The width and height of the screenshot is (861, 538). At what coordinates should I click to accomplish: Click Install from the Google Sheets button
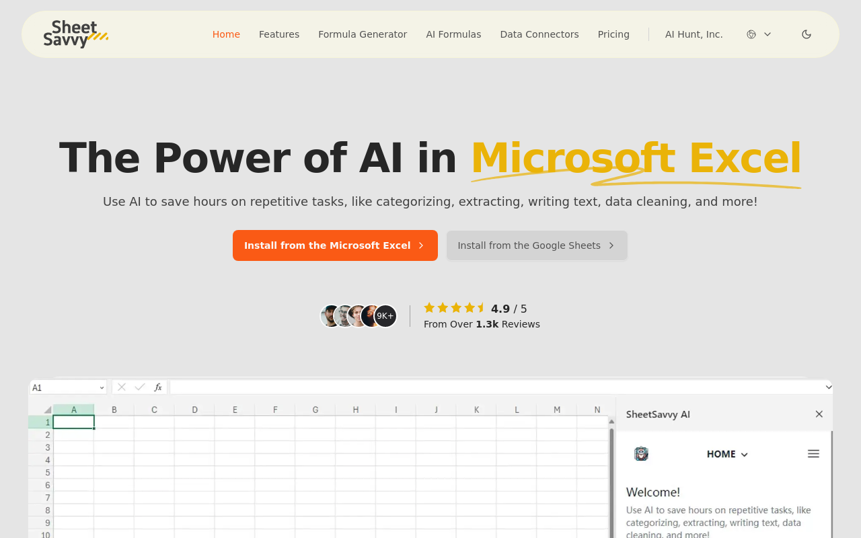[x=537, y=245]
